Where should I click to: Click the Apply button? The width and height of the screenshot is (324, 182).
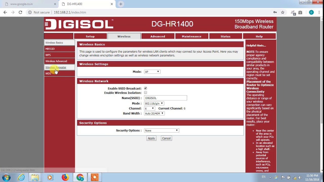click(x=151, y=138)
